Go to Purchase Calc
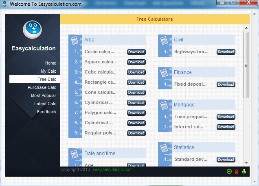This screenshot has width=259, height=186. click(42, 87)
